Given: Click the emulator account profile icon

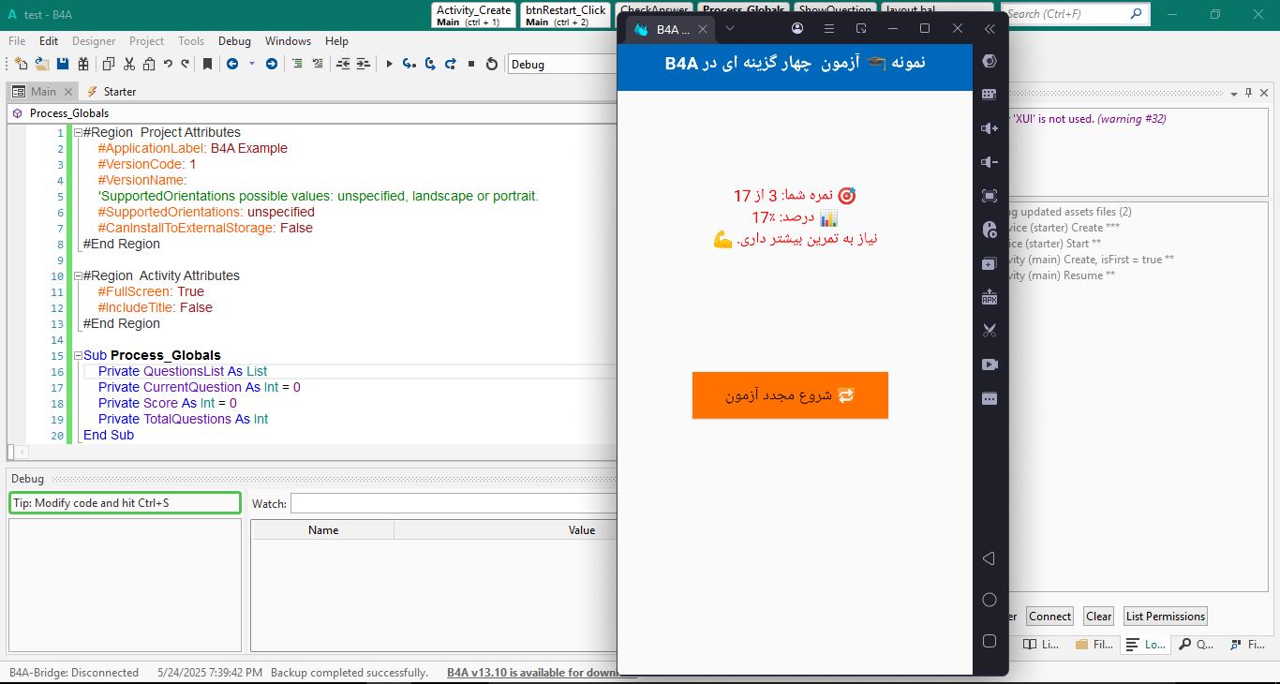Looking at the screenshot, I should tap(797, 29).
